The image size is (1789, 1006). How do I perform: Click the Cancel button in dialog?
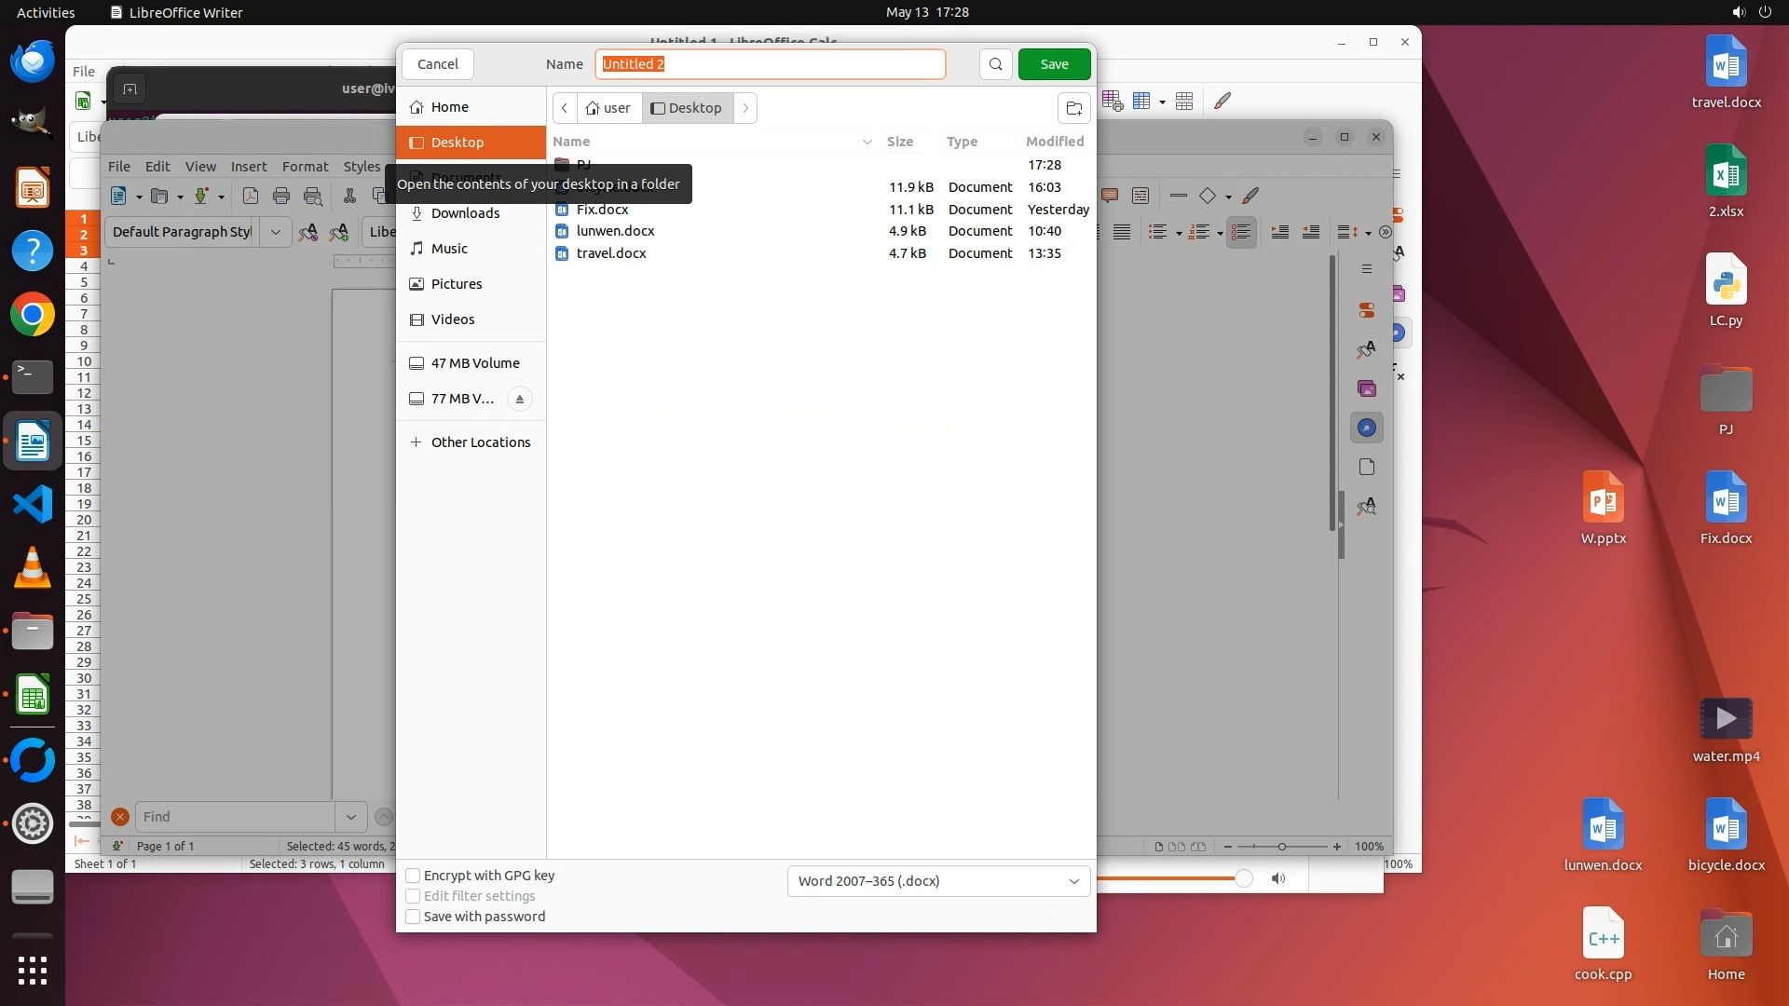437,64
